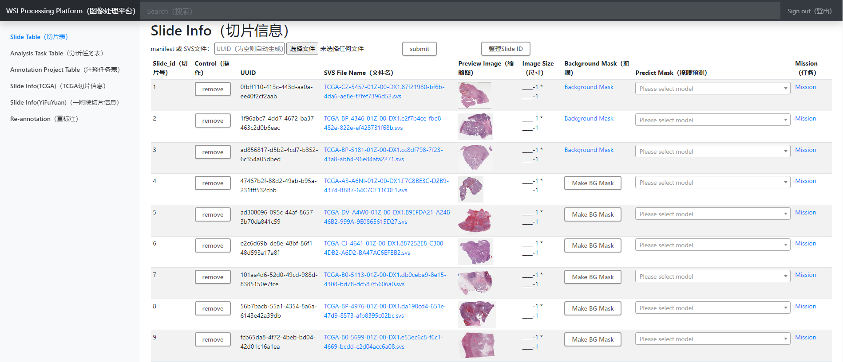Open Background Mask link for slide 3

point(589,150)
